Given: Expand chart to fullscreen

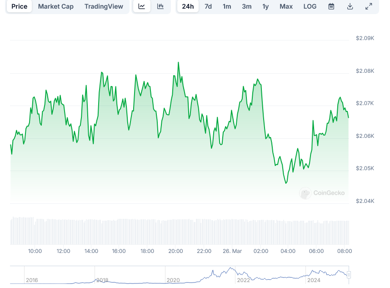Looking at the screenshot, I should (369, 6).
